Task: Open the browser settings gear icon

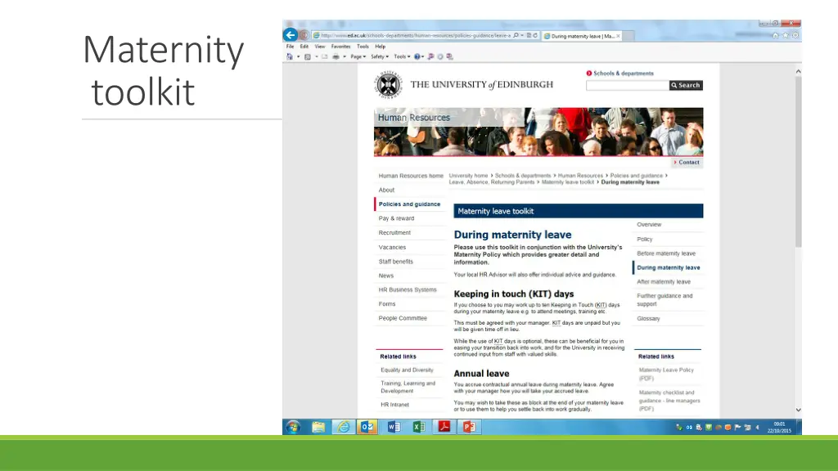Action: [x=795, y=35]
